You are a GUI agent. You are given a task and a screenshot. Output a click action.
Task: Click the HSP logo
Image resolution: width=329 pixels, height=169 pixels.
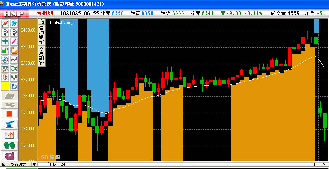coord(14,13)
